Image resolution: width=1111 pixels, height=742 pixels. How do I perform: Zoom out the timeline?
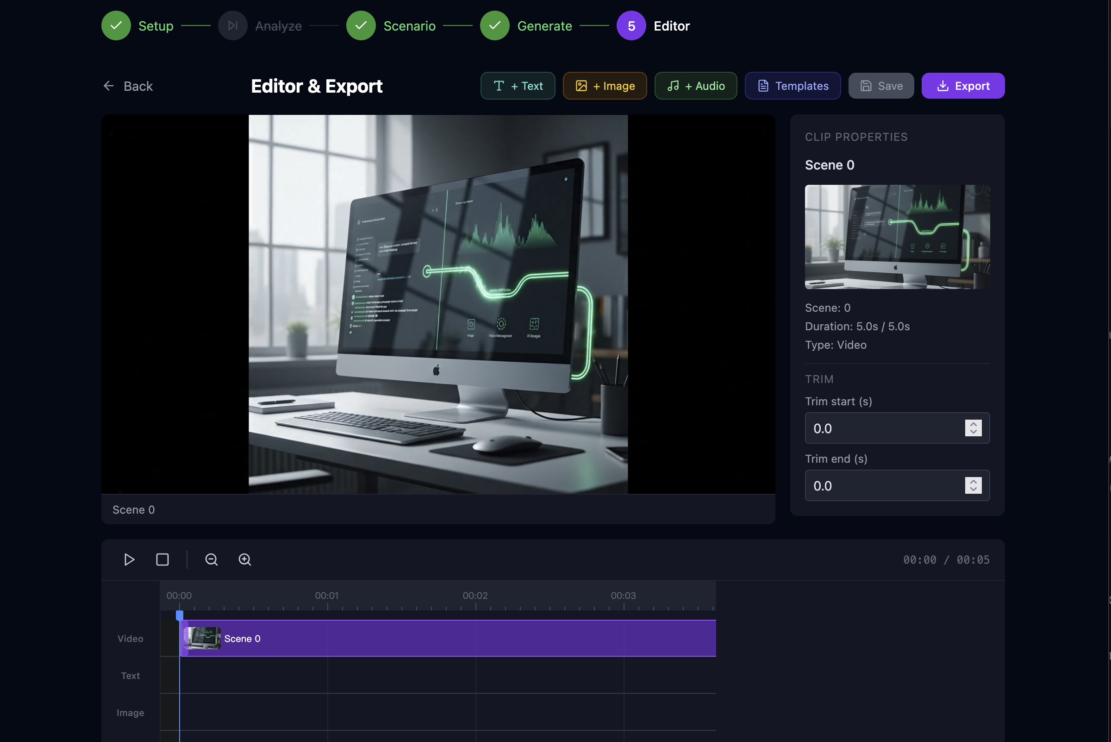(x=212, y=560)
